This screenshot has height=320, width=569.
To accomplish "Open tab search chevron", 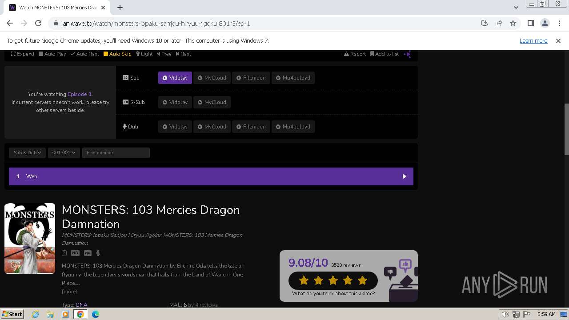I will coord(516,8).
